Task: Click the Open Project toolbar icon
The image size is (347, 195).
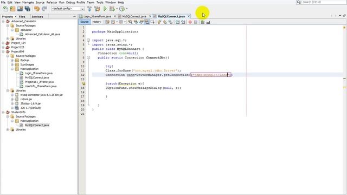Action: pos(20,9)
